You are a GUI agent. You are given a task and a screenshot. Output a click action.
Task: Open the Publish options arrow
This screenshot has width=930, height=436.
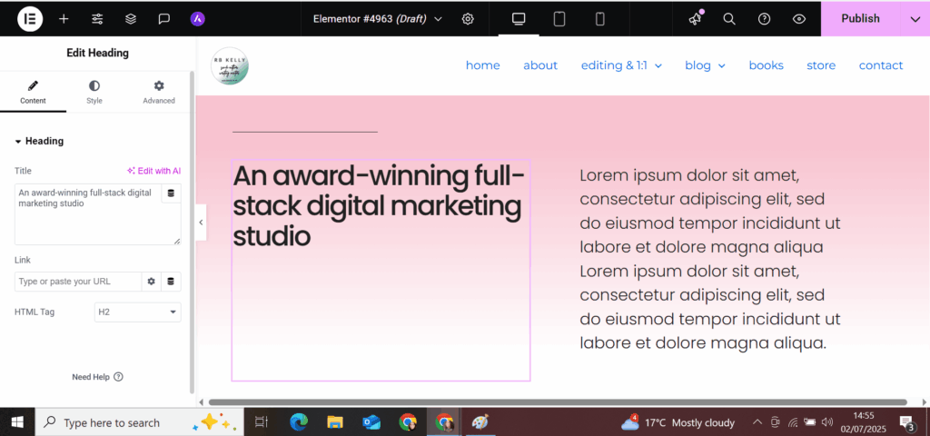[x=915, y=19]
